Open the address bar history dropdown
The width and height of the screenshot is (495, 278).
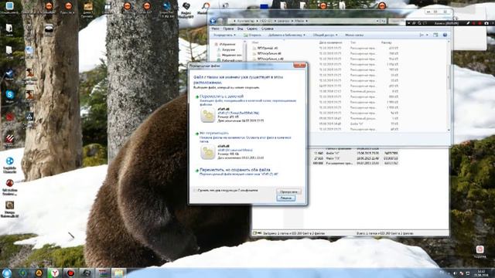[x=377, y=21]
